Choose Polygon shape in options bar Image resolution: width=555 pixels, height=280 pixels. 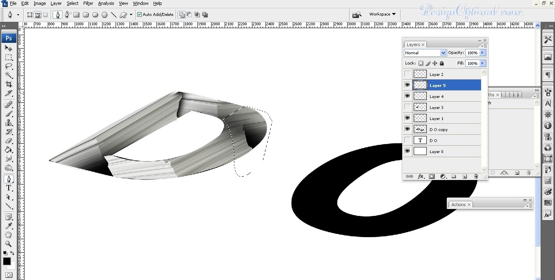tap(105, 15)
